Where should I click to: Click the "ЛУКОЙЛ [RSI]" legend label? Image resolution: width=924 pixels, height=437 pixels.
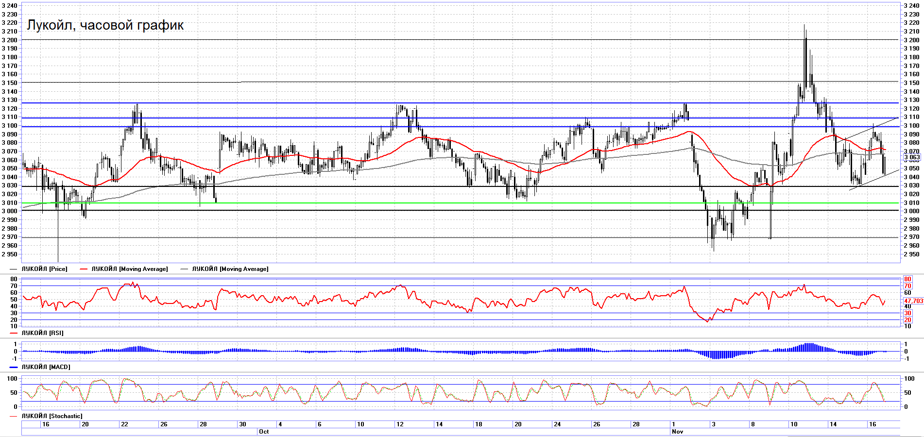(42, 333)
